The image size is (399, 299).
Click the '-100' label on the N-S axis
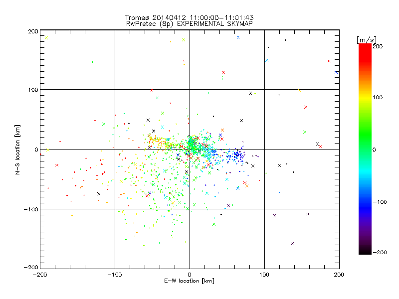(31, 209)
